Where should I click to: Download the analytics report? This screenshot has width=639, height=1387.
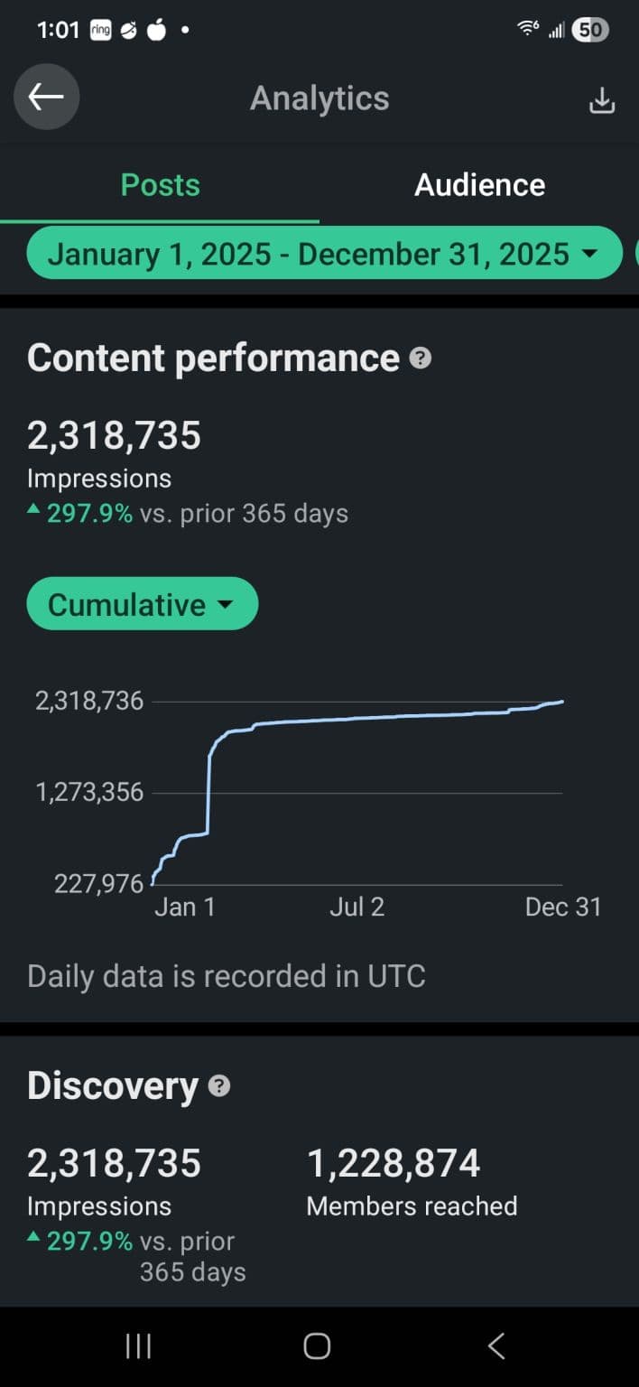[x=601, y=101]
